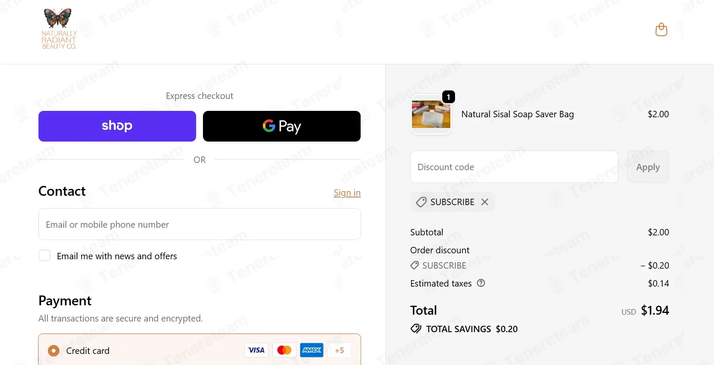
Task: Click the Total Savings tag icon
Action: click(416, 329)
